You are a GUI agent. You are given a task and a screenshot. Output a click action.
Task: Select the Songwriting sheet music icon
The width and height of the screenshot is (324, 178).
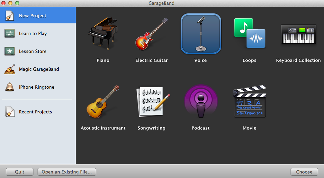(x=153, y=102)
